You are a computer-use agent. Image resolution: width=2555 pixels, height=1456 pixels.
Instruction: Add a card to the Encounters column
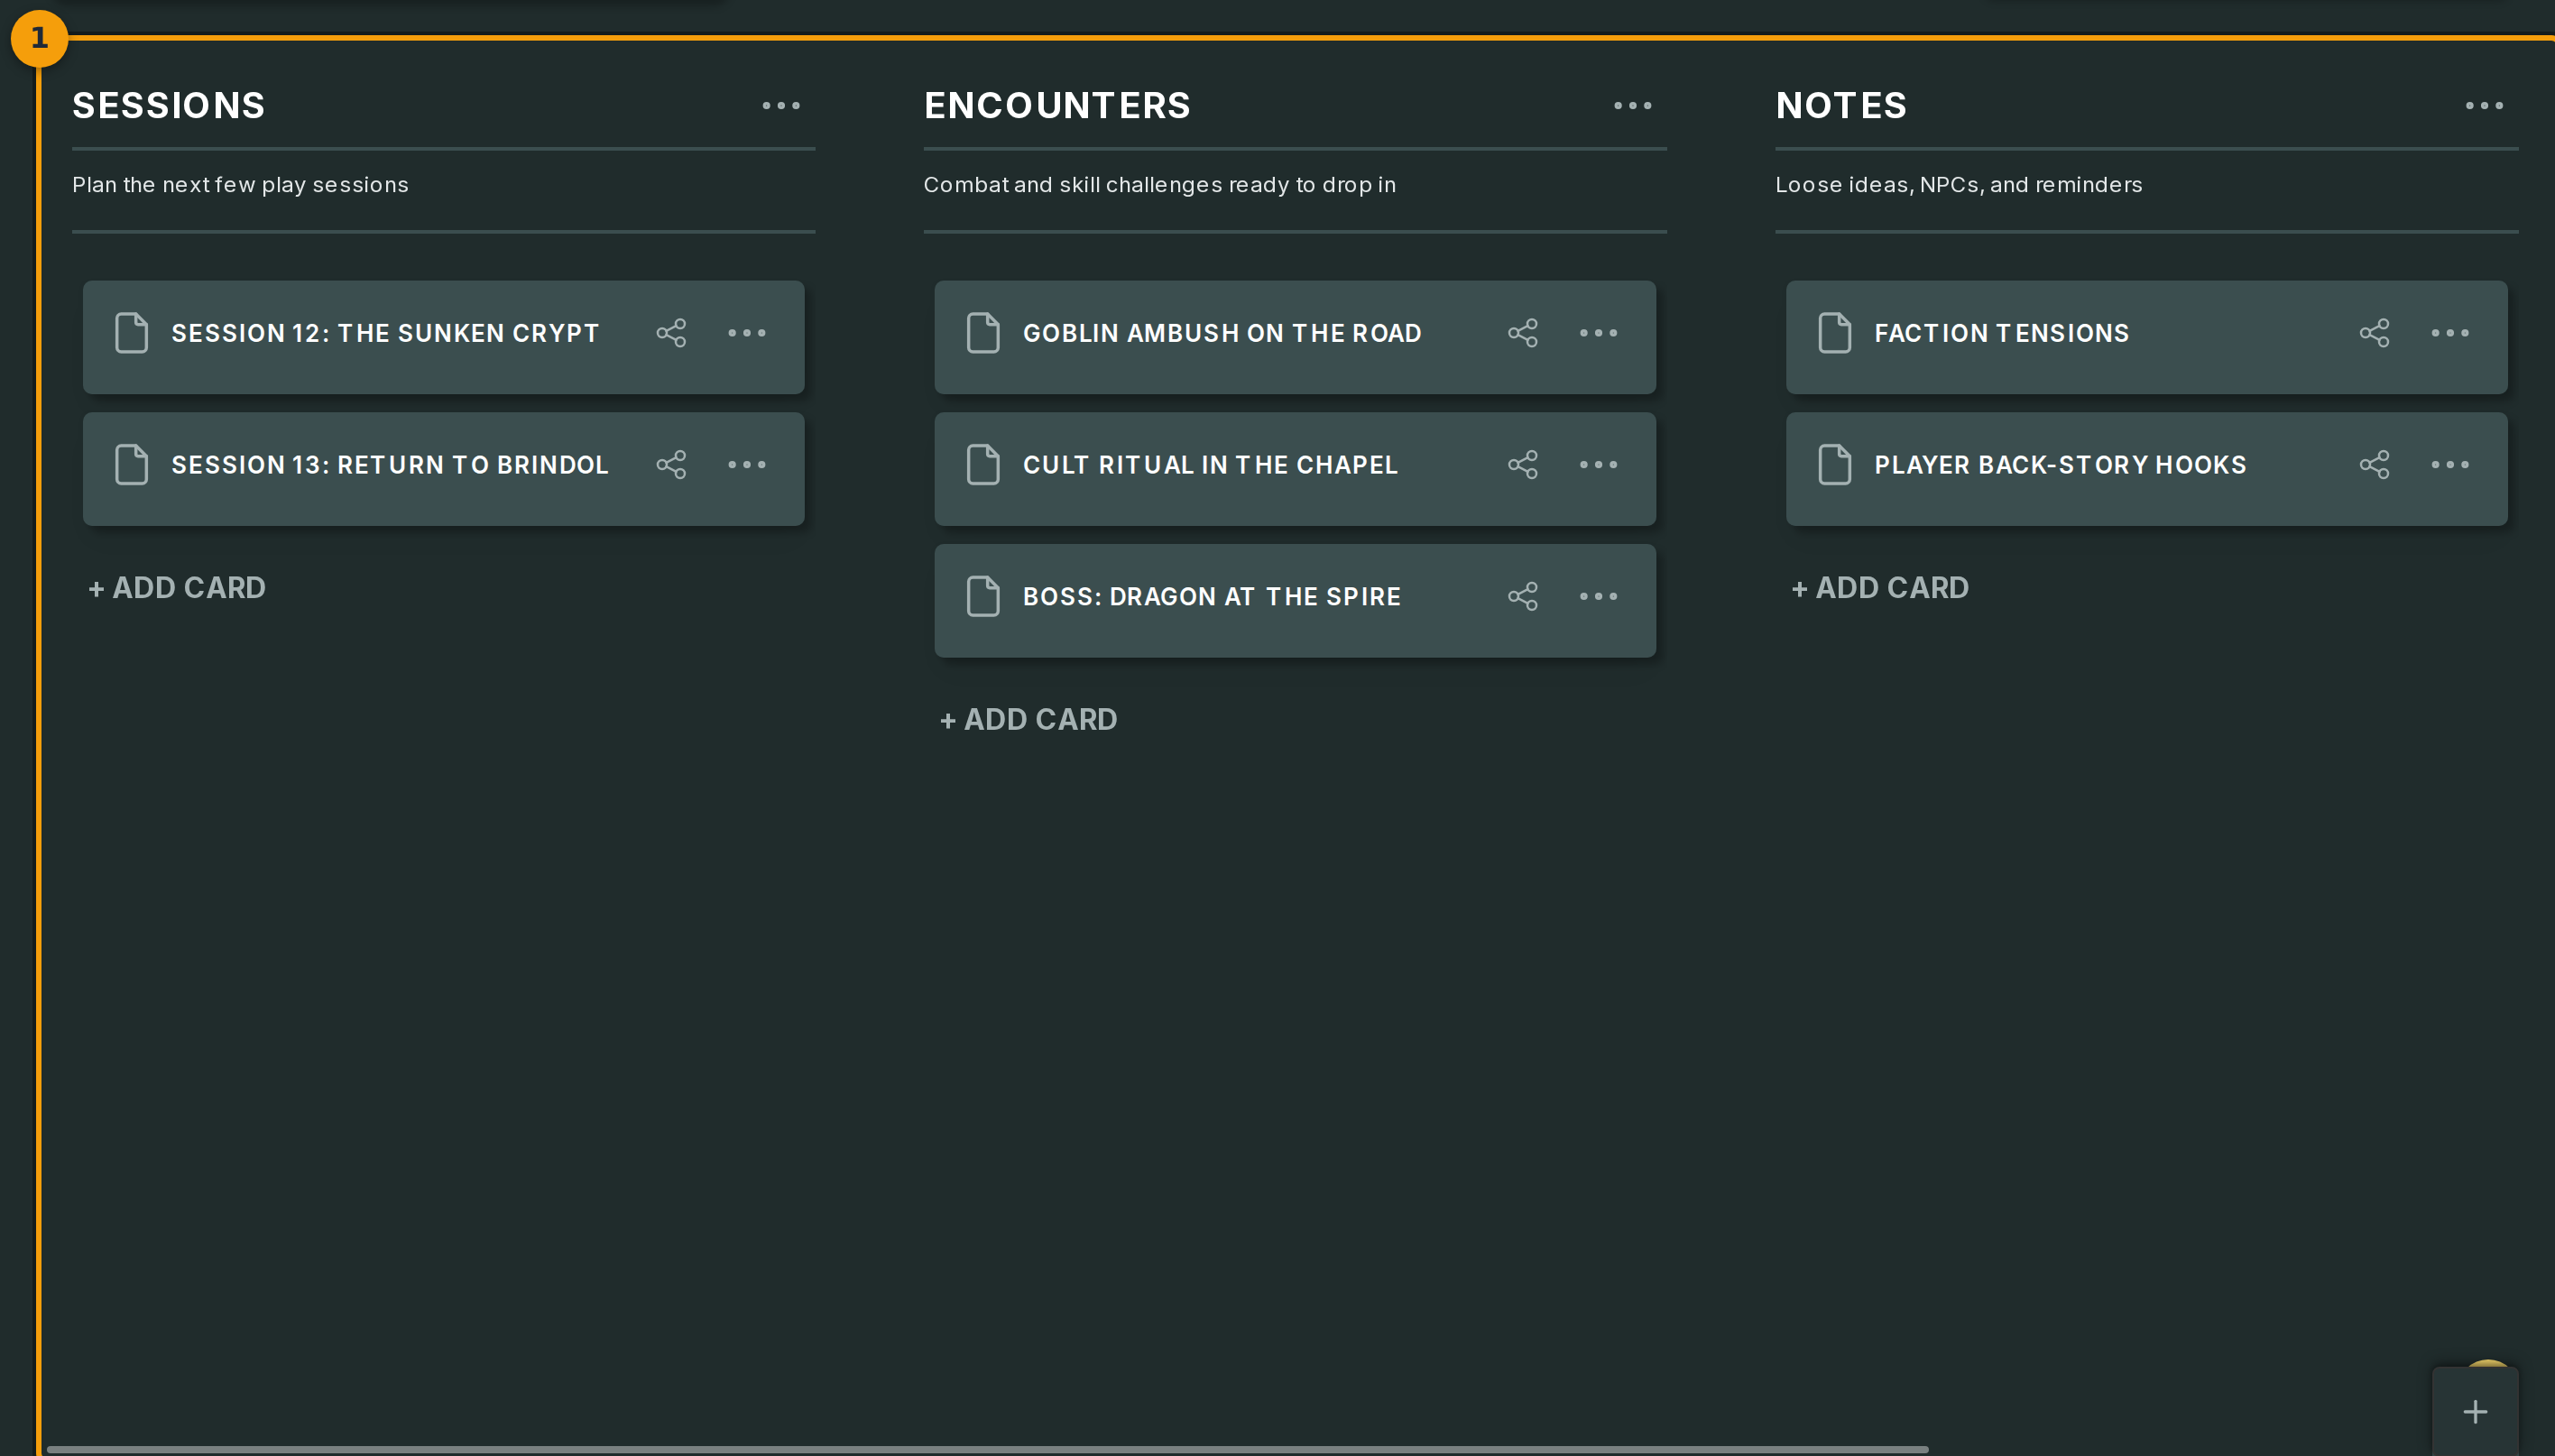[1028, 720]
